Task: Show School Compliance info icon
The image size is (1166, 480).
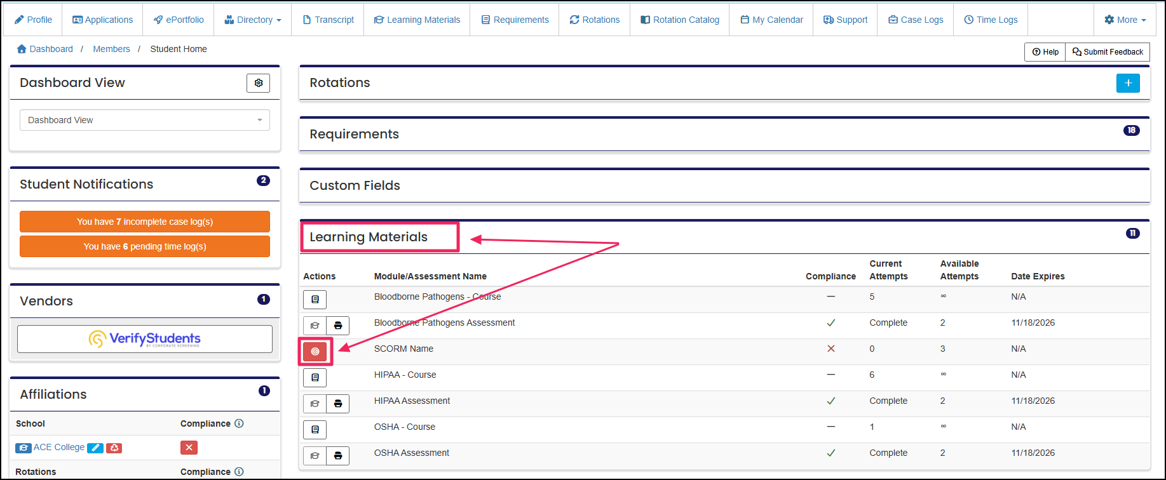Action: [239, 423]
